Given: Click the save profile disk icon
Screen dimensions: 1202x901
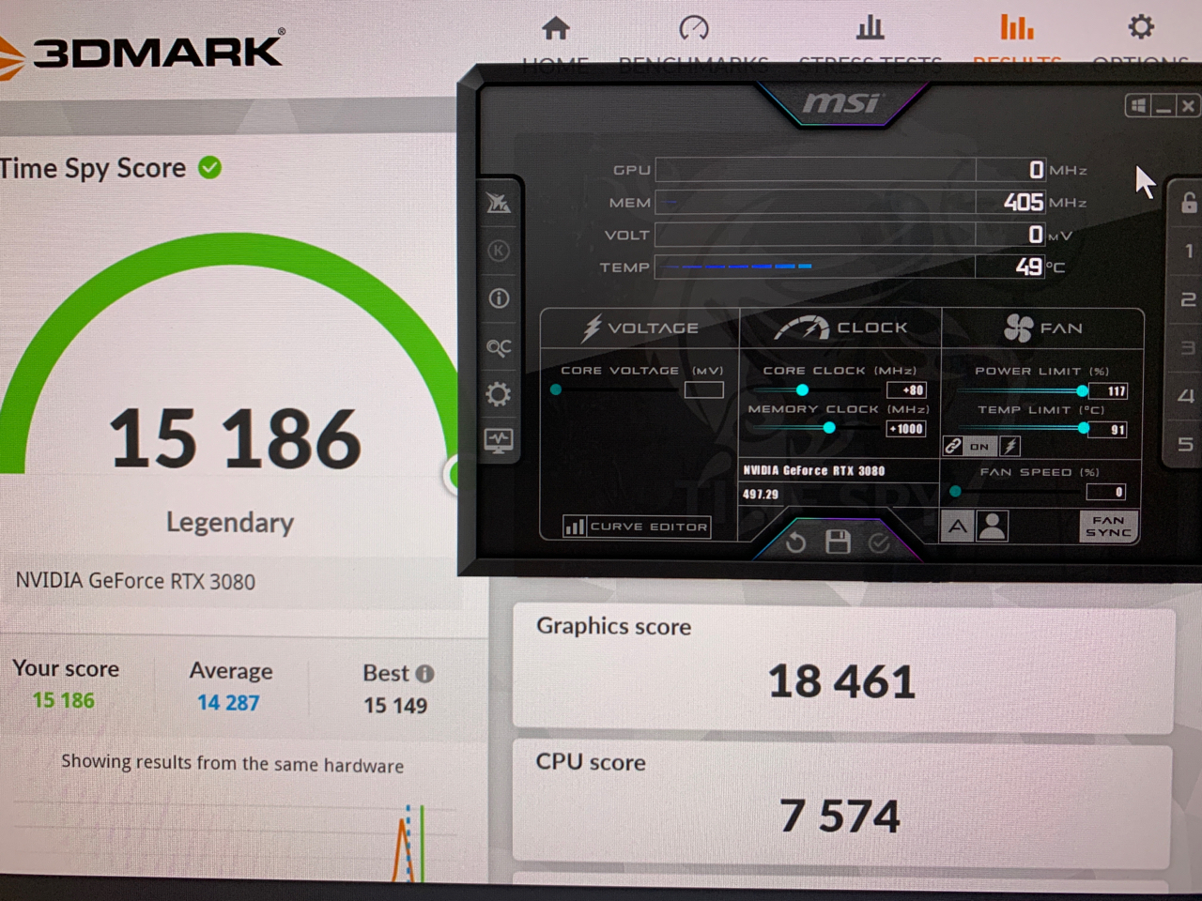Looking at the screenshot, I should (838, 542).
